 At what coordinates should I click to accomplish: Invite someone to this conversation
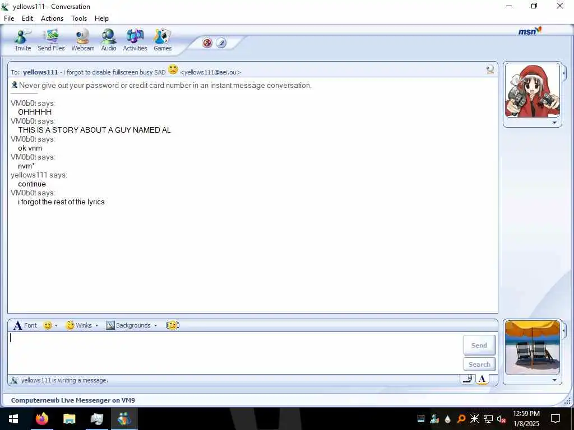point(22,40)
